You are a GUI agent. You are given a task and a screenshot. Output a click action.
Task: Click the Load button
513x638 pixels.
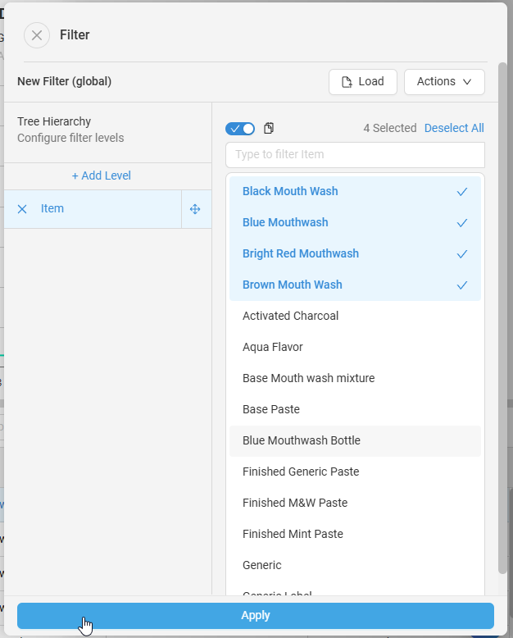pyautogui.click(x=363, y=82)
